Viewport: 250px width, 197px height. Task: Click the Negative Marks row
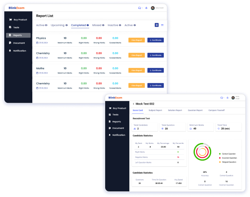(x=159, y=157)
